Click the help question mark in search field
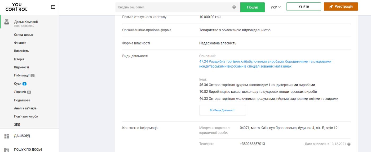Image resolution: width=371 pixels, height=152 pixels. point(234,7)
